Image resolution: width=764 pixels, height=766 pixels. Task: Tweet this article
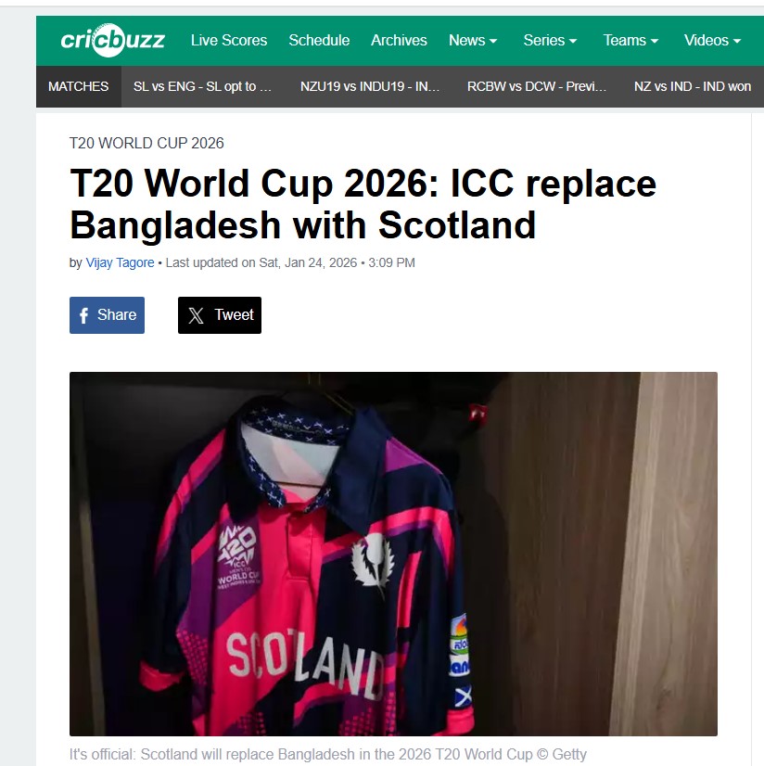point(220,315)
